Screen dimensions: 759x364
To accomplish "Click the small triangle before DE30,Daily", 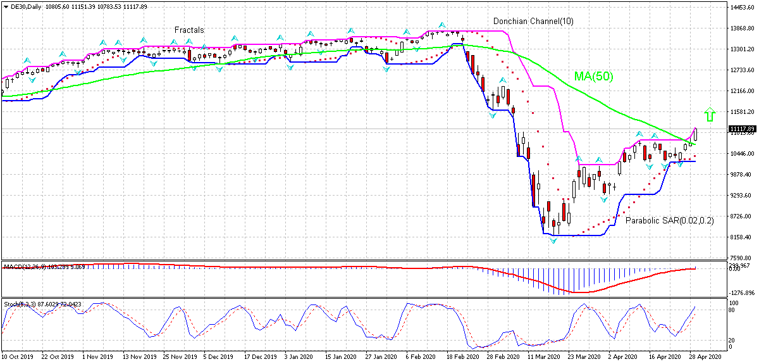I will 6,6.
